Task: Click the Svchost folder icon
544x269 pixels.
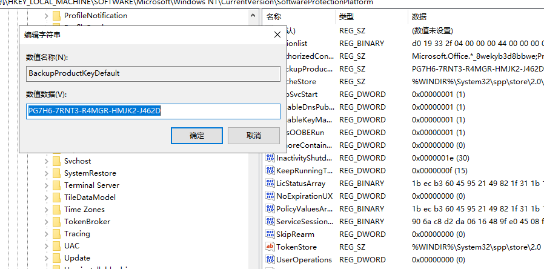Action: click(x=56, y=161)
